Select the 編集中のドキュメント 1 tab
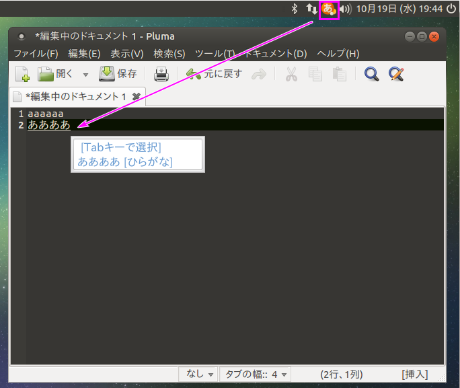The height and width of the screenshot is (388, 460). click(x=76, y=96)
